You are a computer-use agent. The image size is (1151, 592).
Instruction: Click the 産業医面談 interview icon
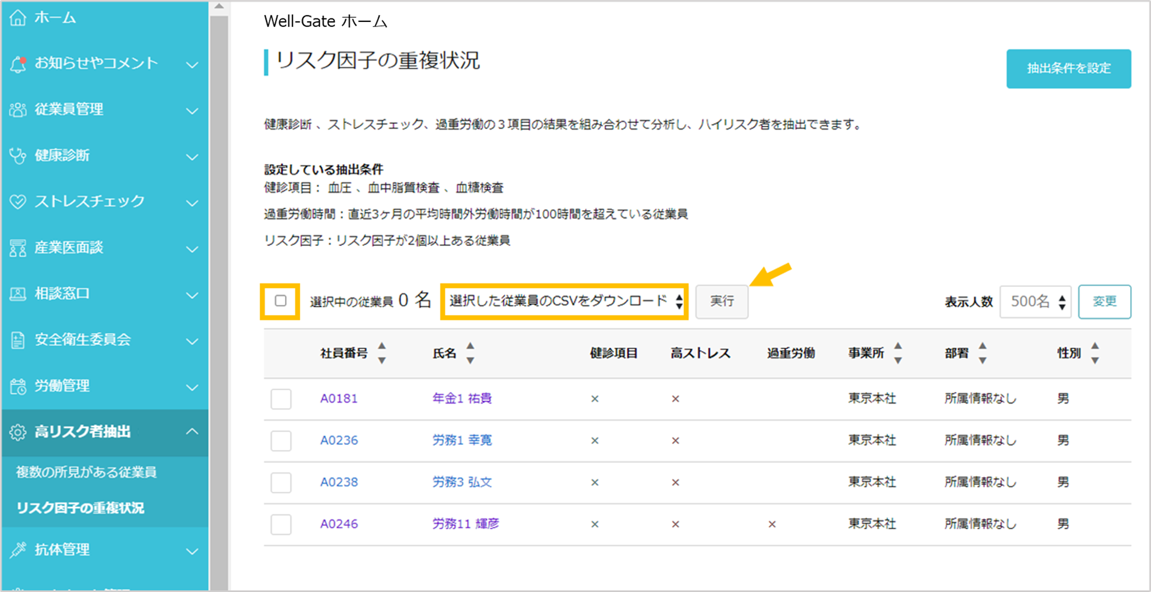click(x=18, y=248)
